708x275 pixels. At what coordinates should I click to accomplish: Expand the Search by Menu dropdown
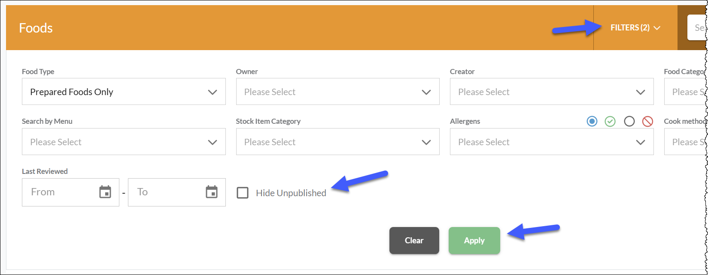pos(124,142)
